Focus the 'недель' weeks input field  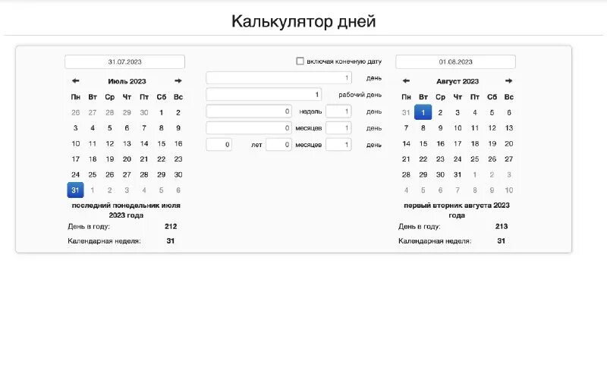tap(249, 111)
